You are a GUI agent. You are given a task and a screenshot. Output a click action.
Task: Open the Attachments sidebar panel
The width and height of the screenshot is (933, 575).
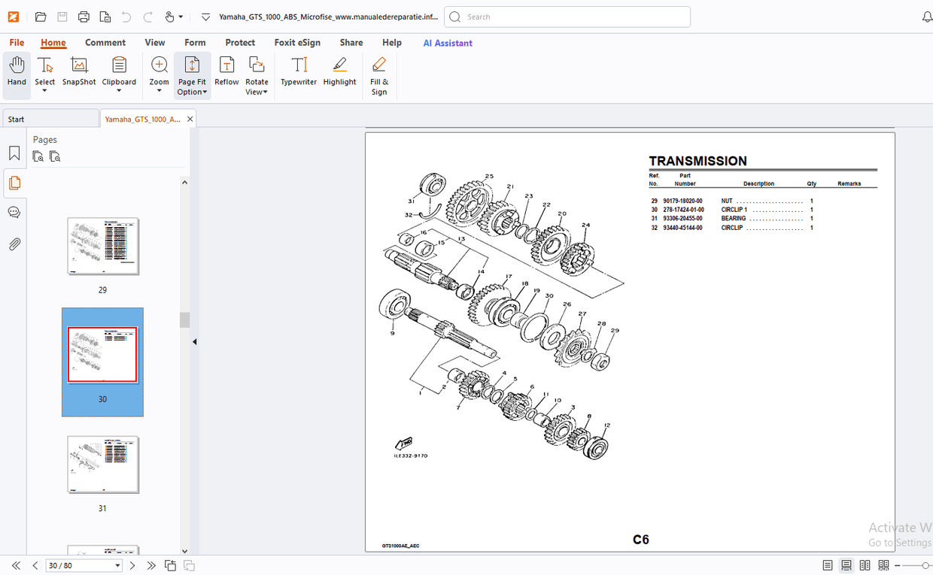(x=14, y=244)
